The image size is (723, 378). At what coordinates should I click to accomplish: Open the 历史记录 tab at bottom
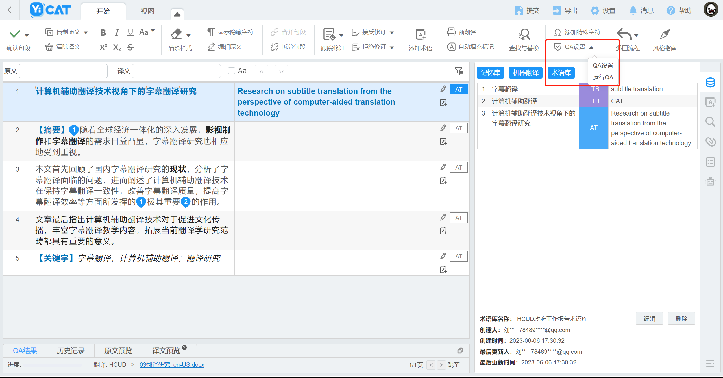point(70,351)
